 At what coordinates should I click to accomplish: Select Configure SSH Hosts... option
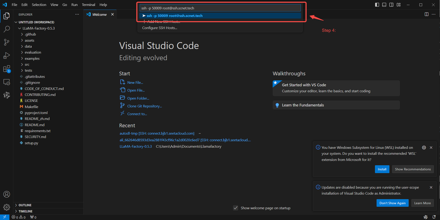click(159, 28)
